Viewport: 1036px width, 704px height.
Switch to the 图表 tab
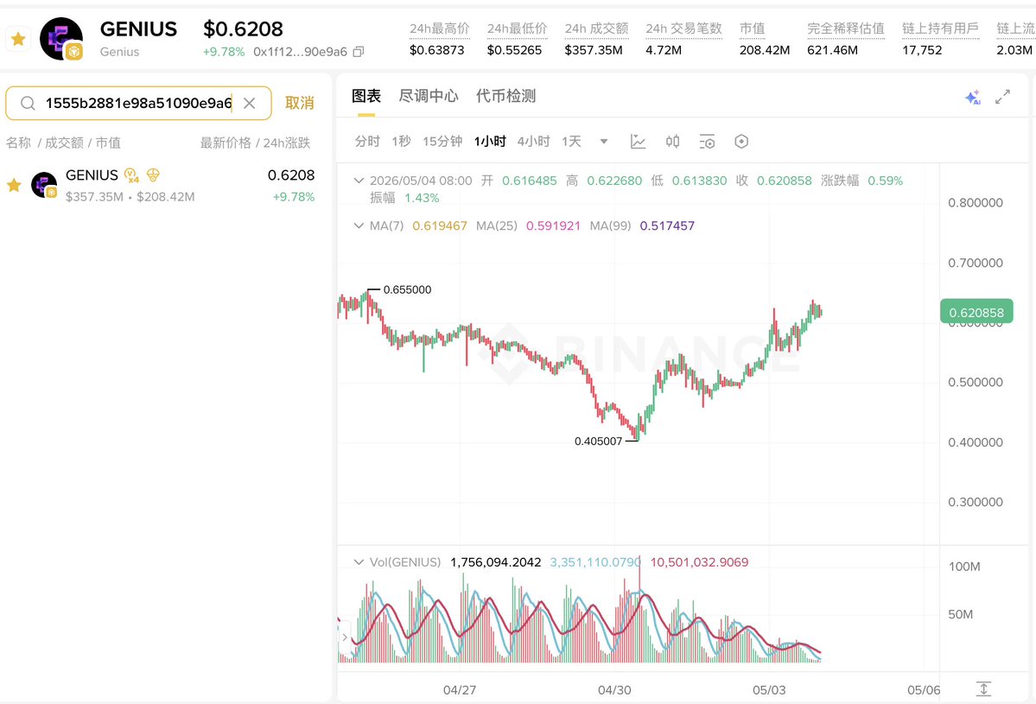[x=366, y=96]
